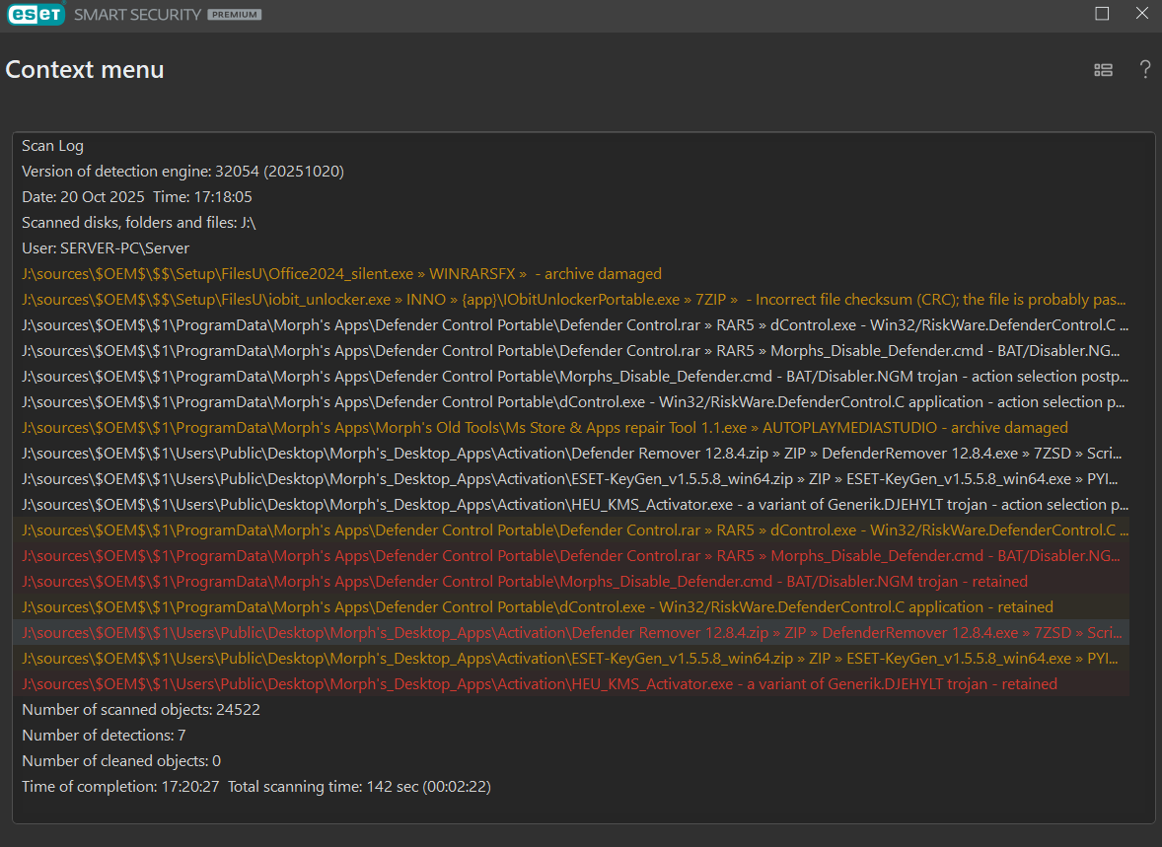The width and height of the screenshot is (1162, 847).
Task: Open the list view menu icon
Action: pyautogui.click(x=1103, y=70)
